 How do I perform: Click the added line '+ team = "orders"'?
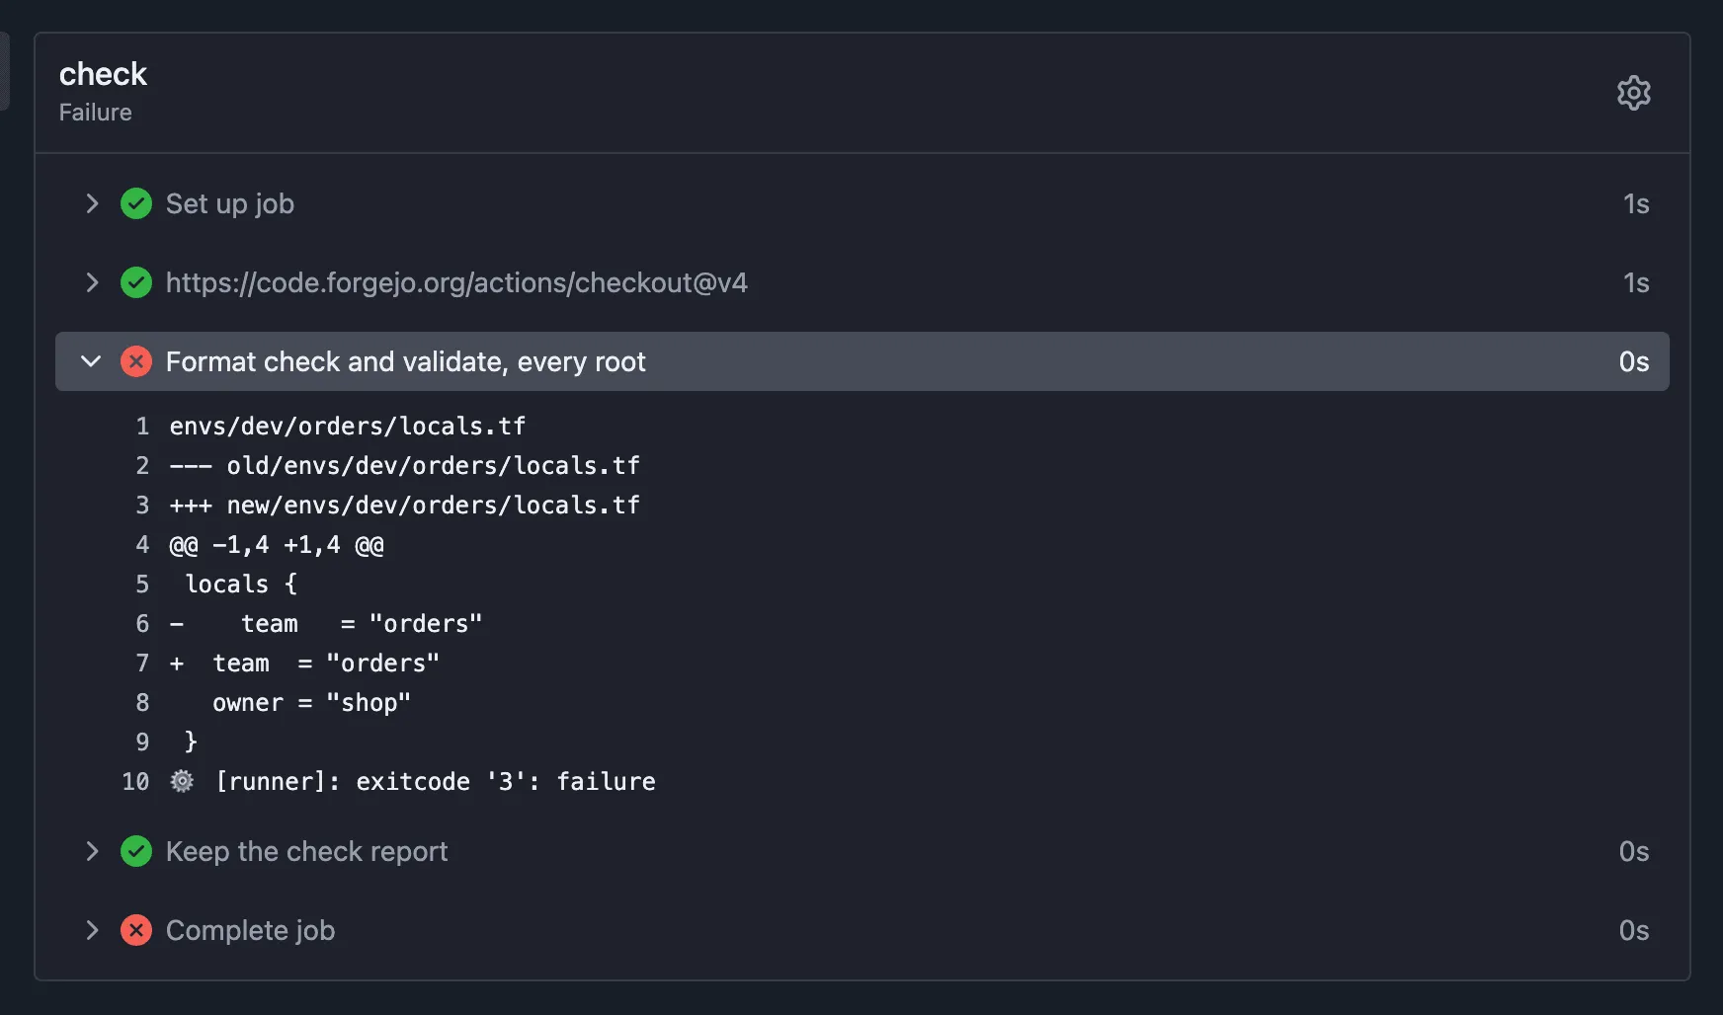[x=304, y=663]
